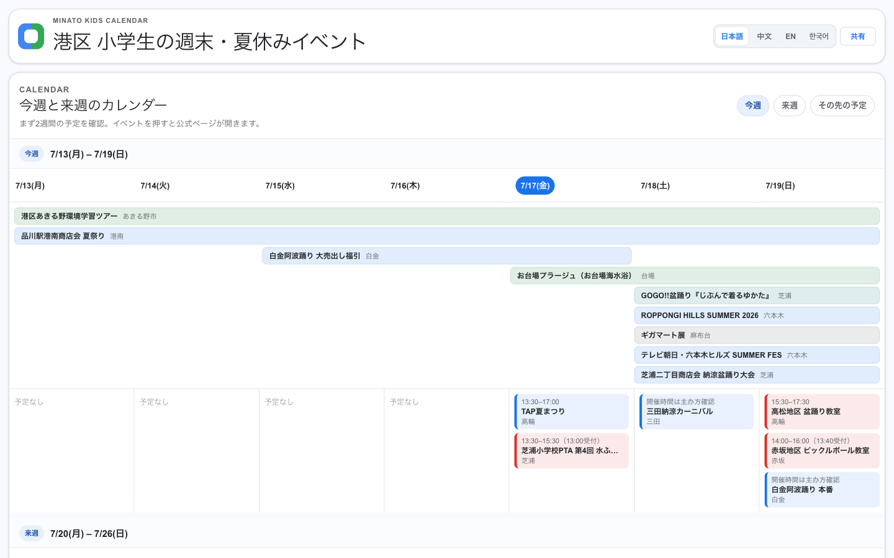
Task: Open 高松地区 盆踊り教室 event card
Action: coord(822,412)
